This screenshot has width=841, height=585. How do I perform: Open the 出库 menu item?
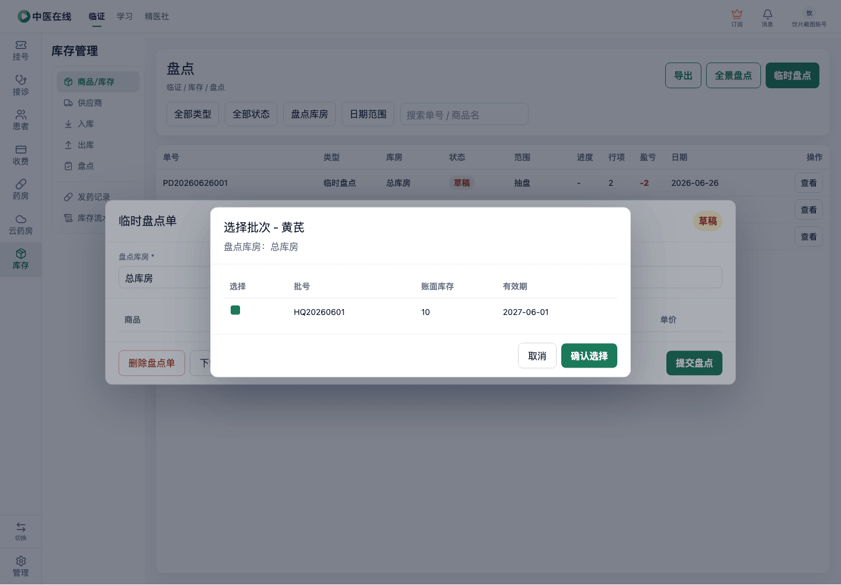coord(98,145)
